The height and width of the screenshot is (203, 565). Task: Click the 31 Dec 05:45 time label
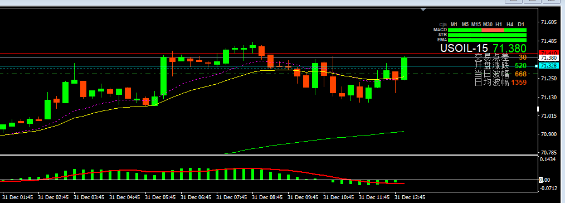coord(160,197)
